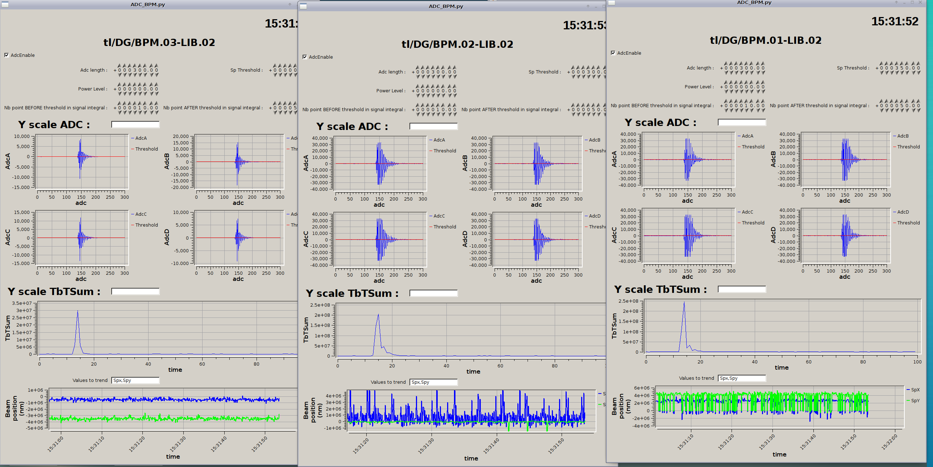Click last up arrow of BPM.01 Power Level
This screenshot has height=467, width=933.
pos(763,82)
